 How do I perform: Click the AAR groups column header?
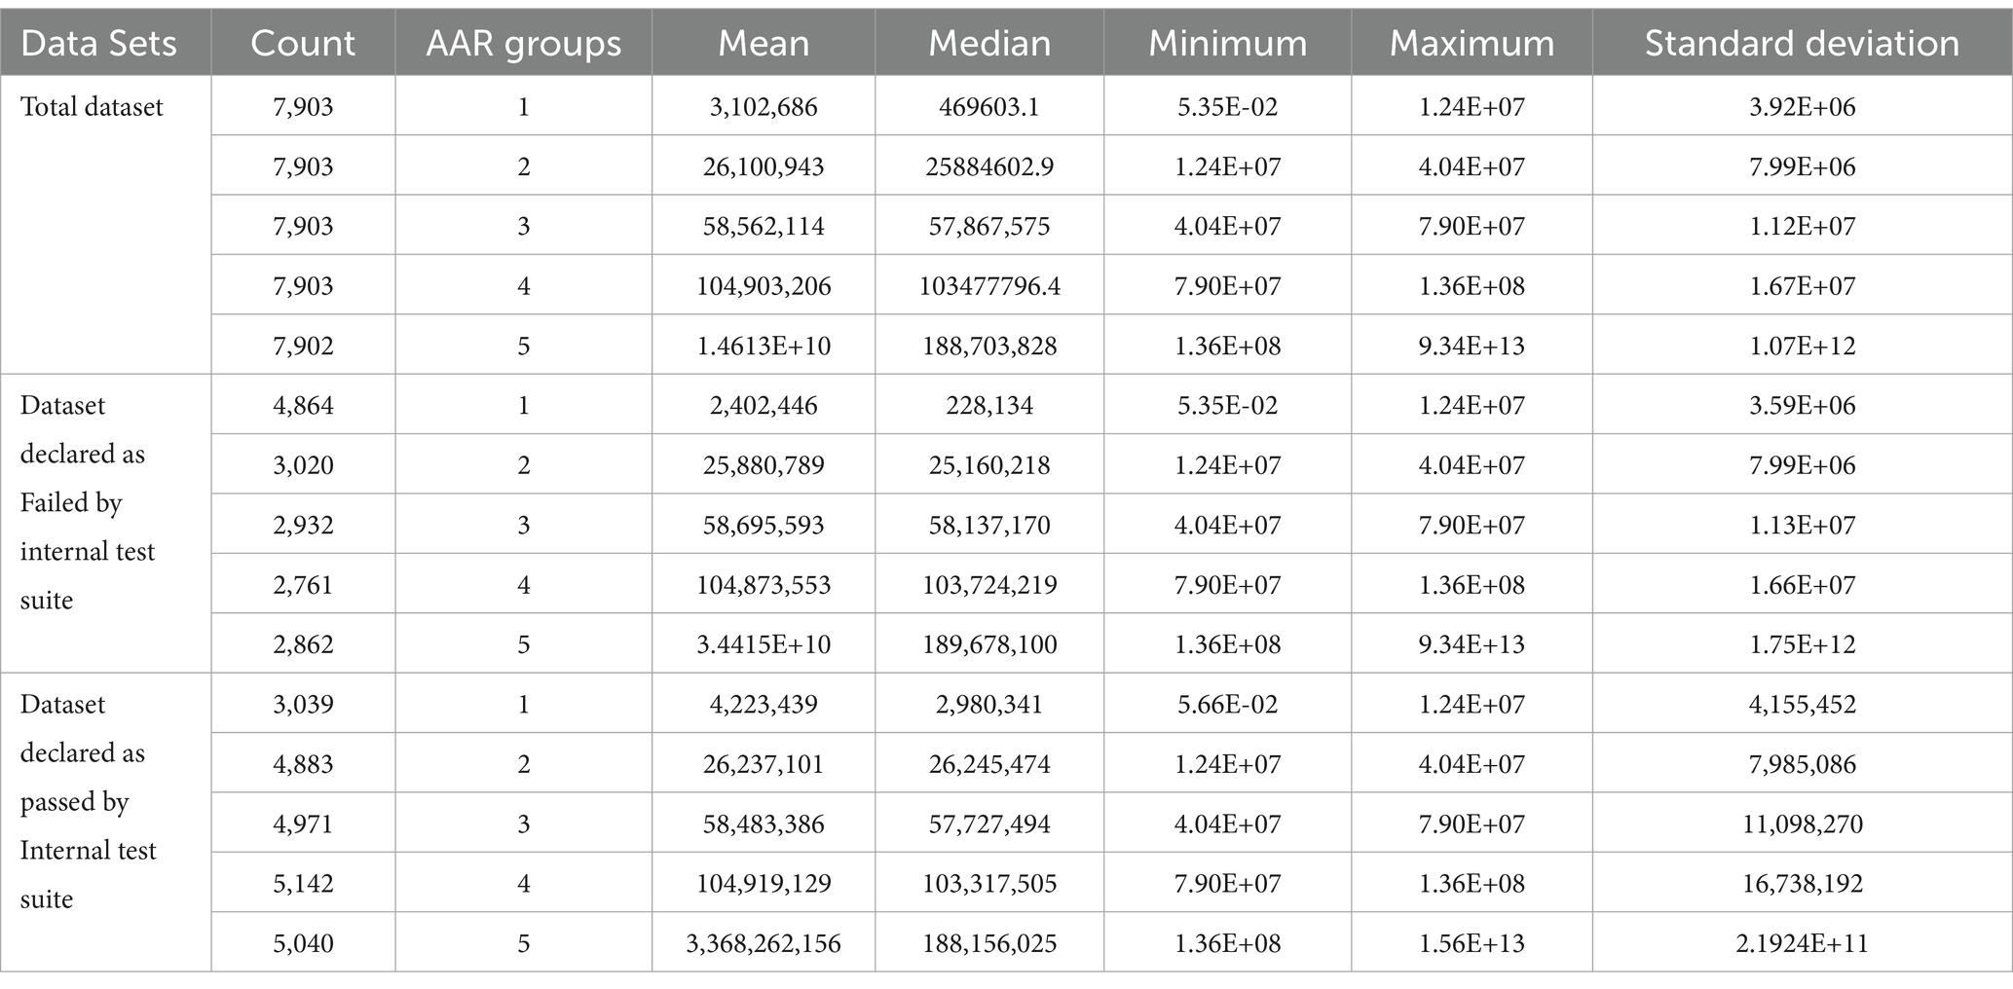[x=523, y=43]
